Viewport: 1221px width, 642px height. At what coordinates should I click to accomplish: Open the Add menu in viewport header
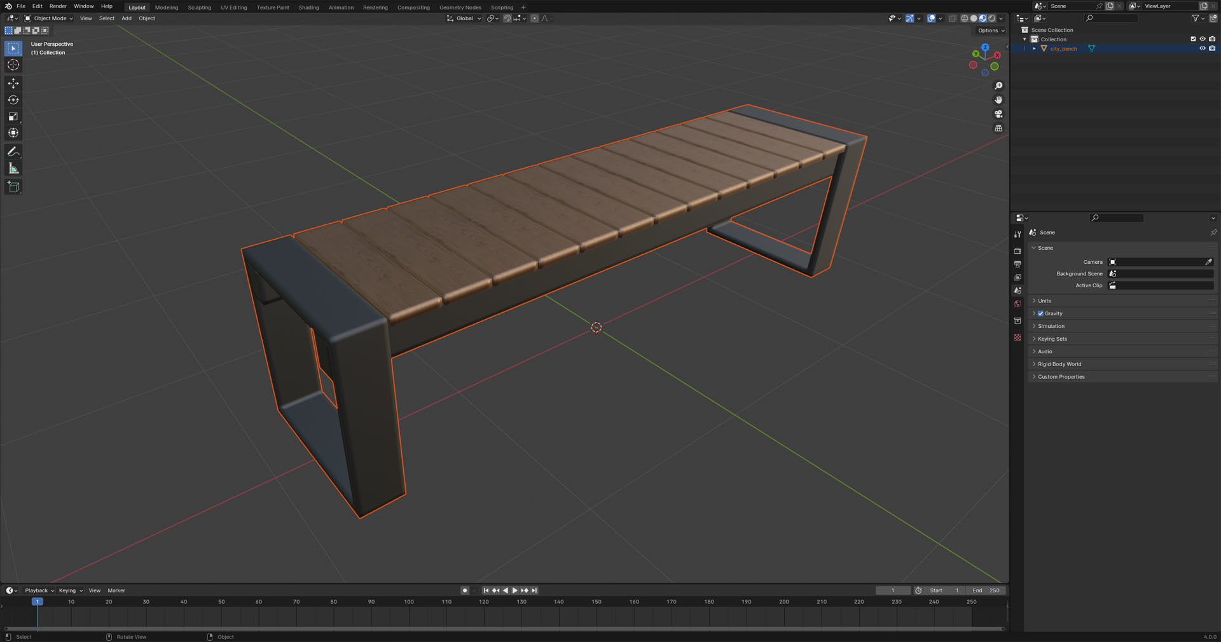tap(127, 18)
